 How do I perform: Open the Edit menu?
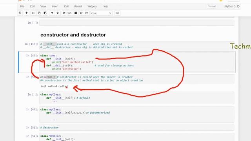(32, 6)
